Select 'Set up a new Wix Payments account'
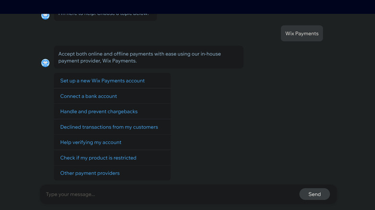This screenshot has width=375, height=210. [112, 81]
